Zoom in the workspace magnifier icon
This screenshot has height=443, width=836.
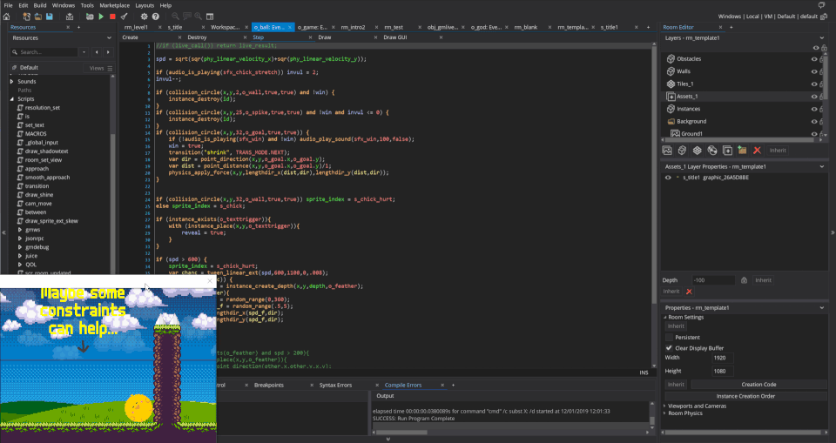coord(198,17)
